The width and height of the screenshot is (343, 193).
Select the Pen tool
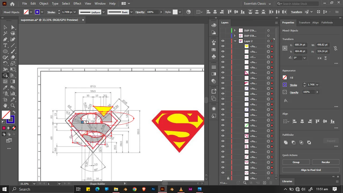click(x=5, y=39)
